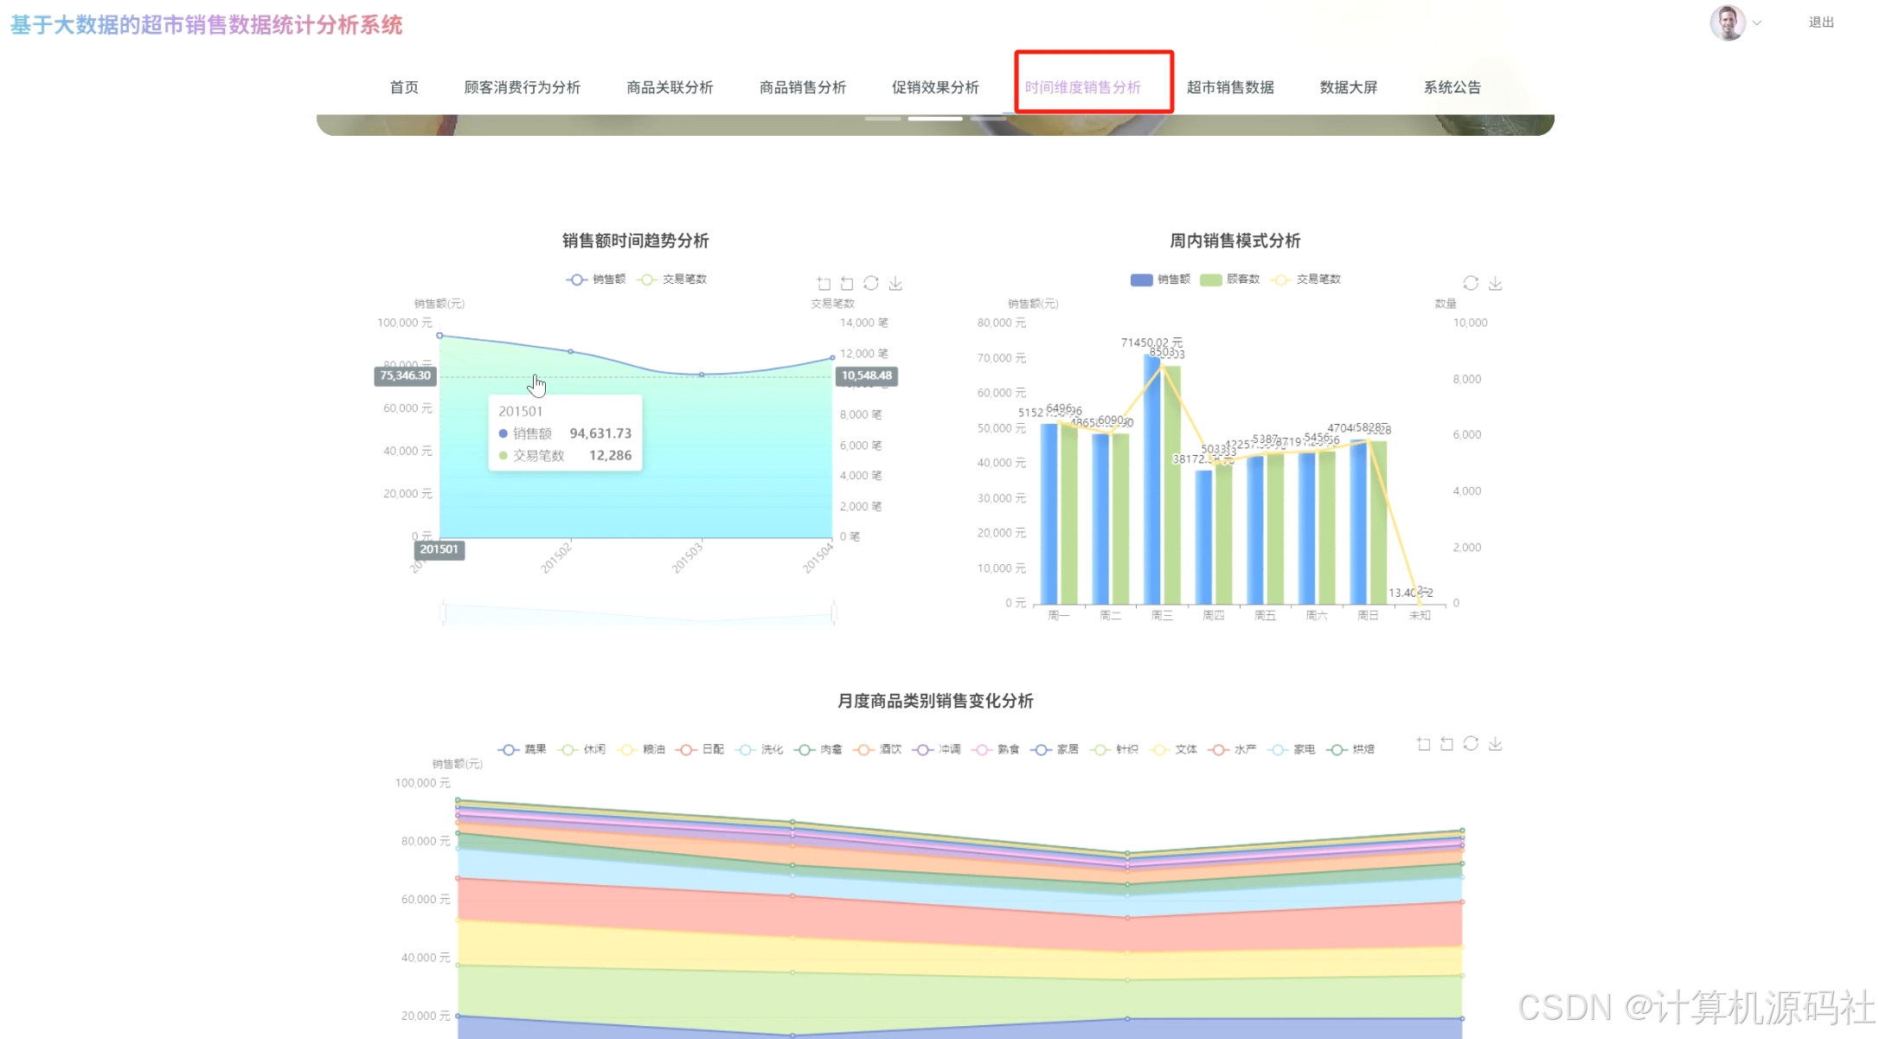Toggle 交易笔数 line in weekly pattern legend
Viewport: 1879px width, 1039px height.
[x=1305, y=279]
